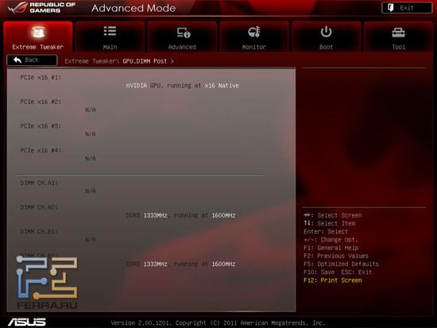
Task: Click the ASUS logo at bottom
Action: tap(27, 322)
